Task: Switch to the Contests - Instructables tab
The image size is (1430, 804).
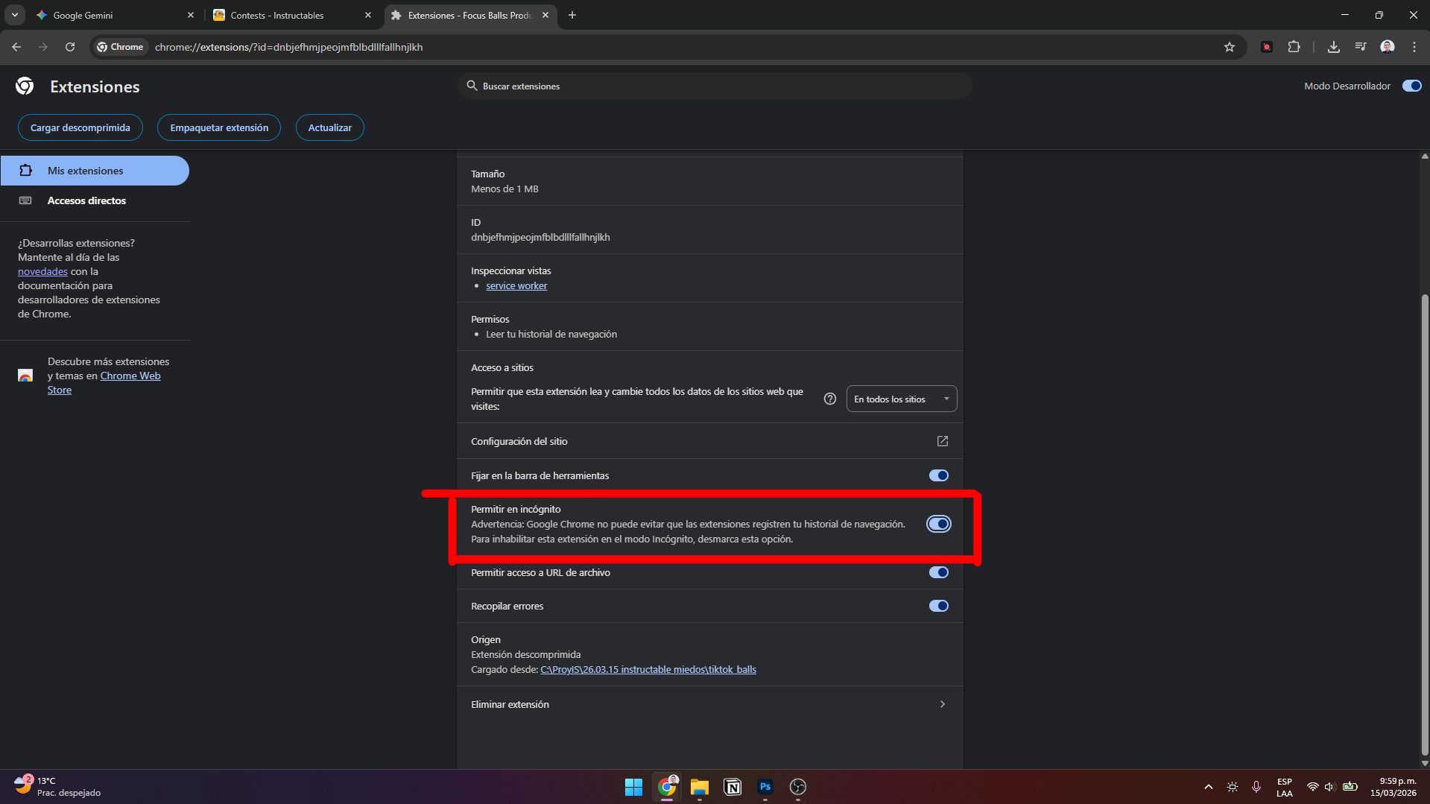Action: pos(291,15)
